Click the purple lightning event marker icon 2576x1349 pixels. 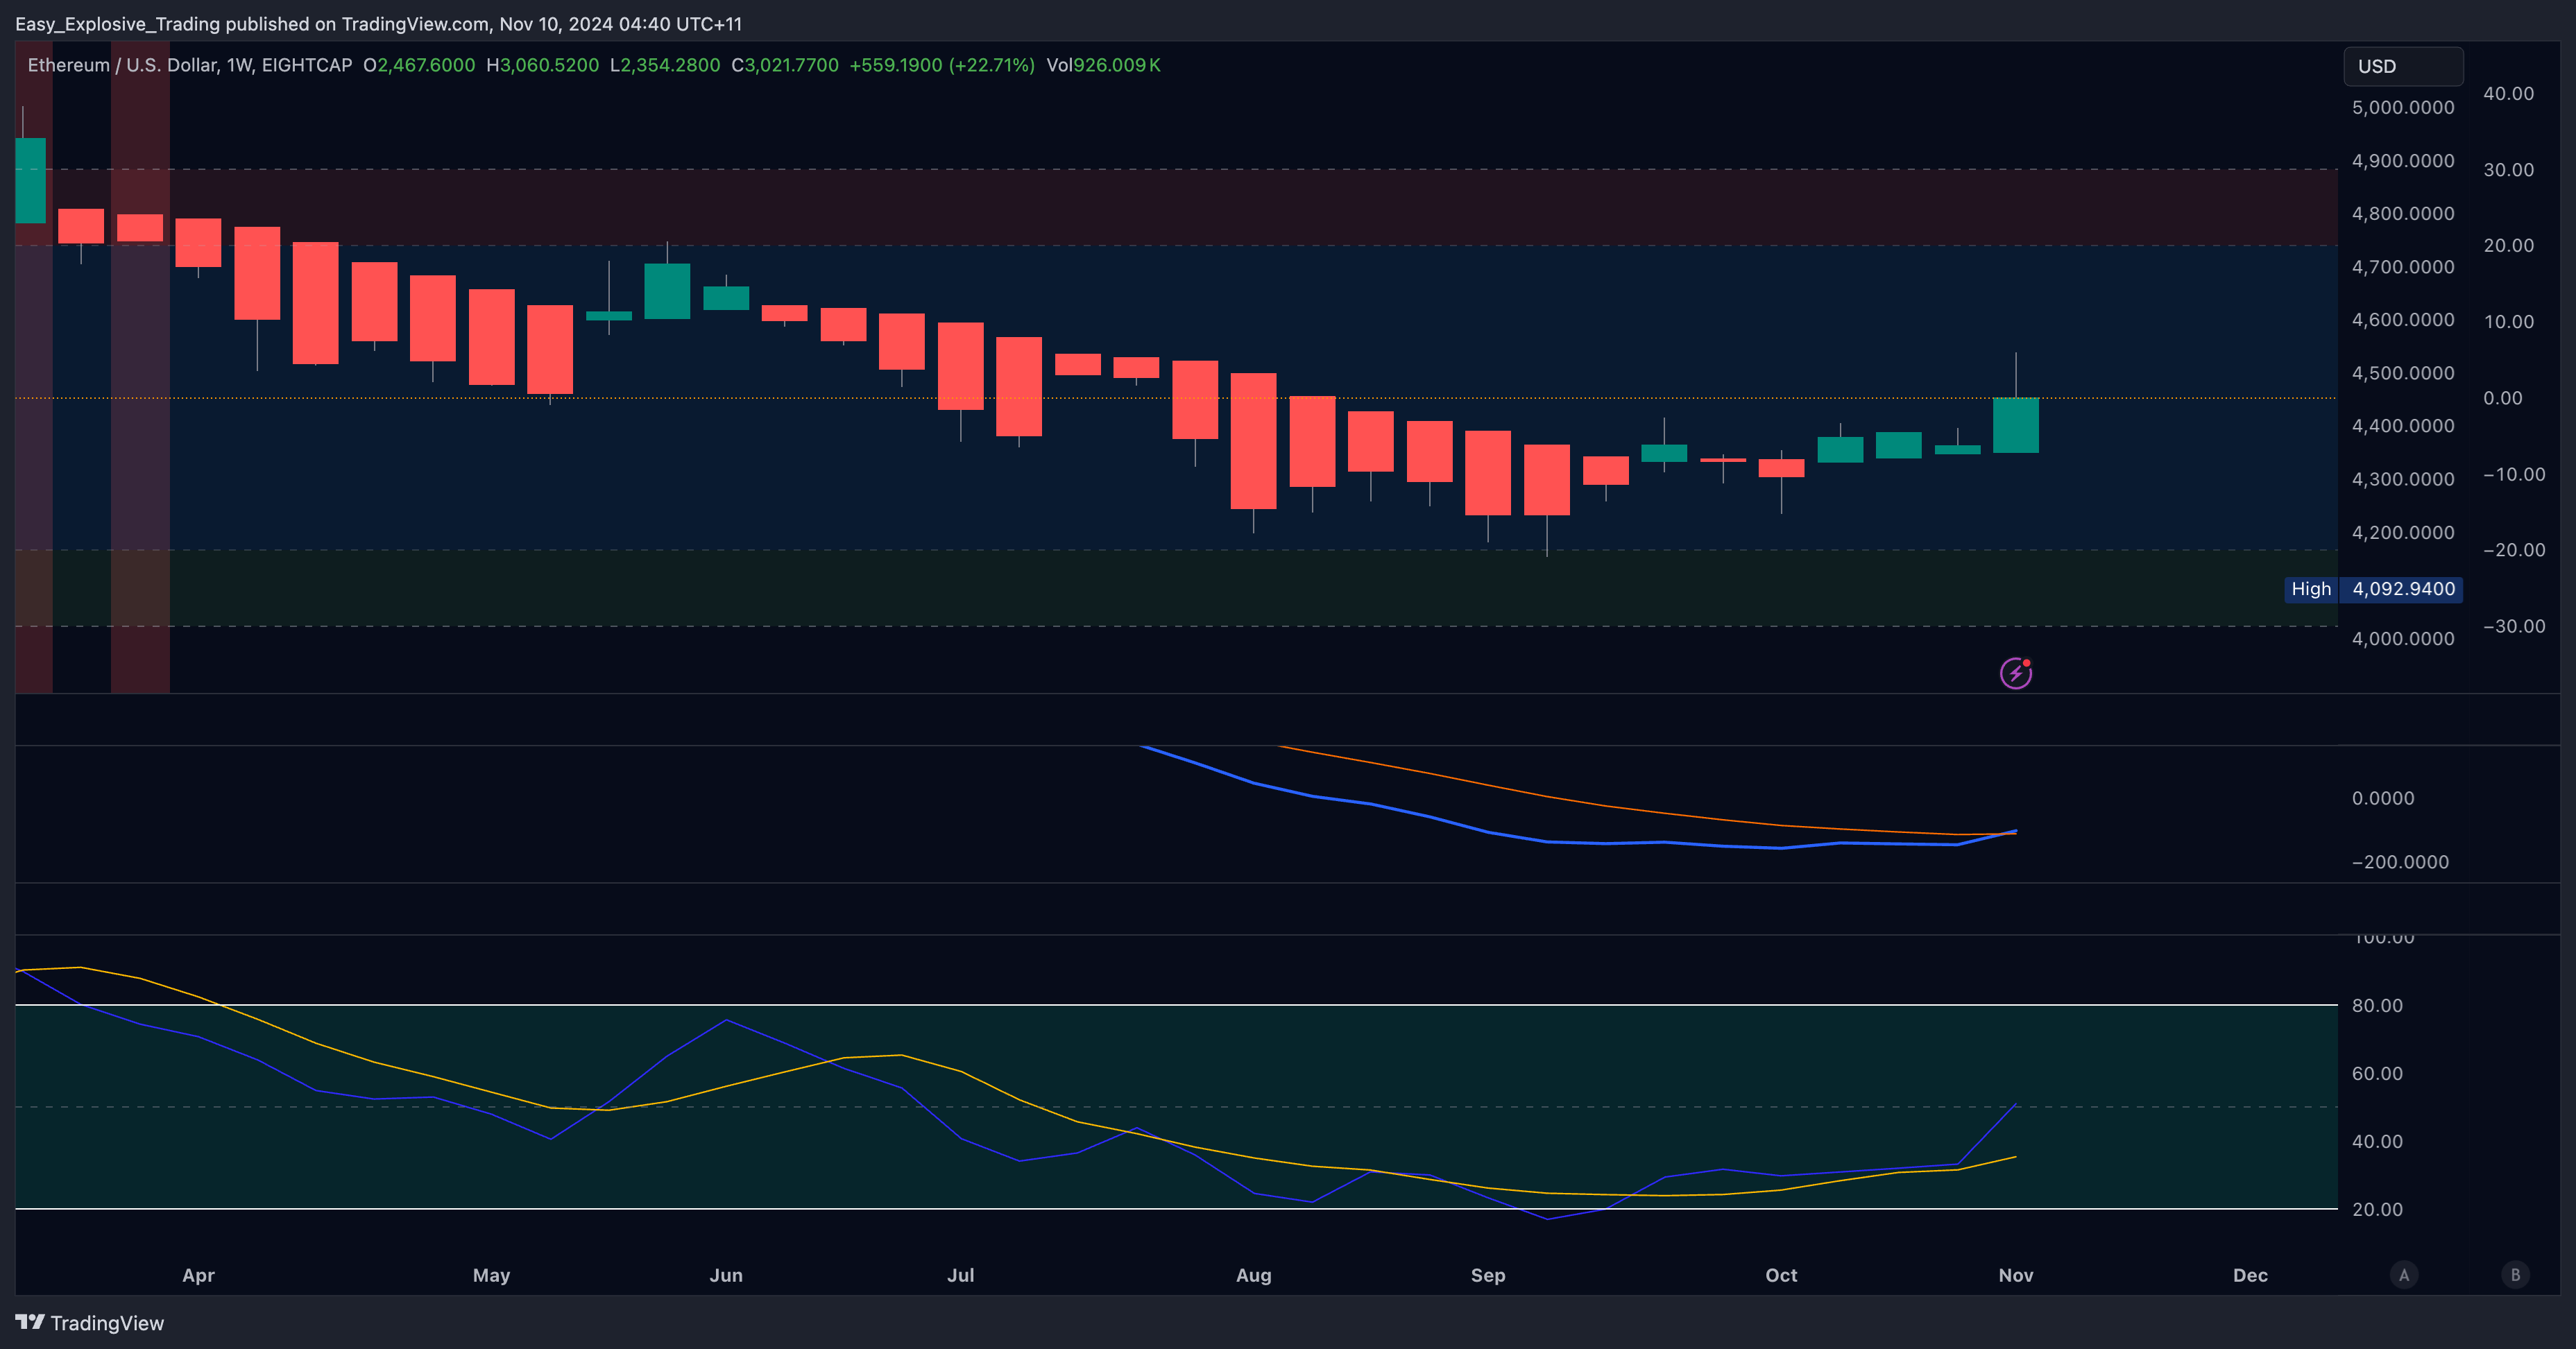[2015, 673]
